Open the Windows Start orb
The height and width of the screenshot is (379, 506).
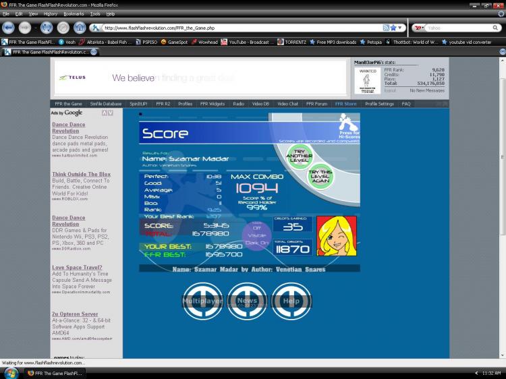pyautogui.click(x=11, y=373)
